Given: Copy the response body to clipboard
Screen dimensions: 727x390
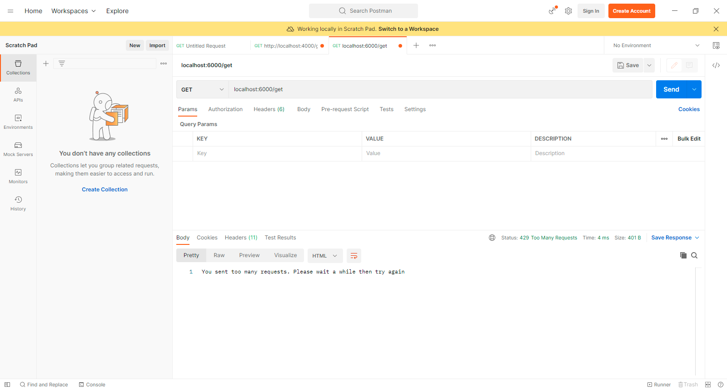Looking at the screenshot, I should [683, 255].
